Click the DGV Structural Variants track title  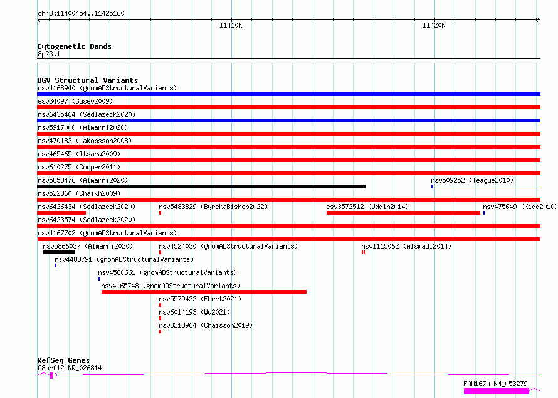click(88, 80)
